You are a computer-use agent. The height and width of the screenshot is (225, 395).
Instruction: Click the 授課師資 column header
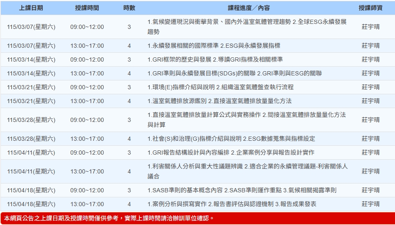pyautogui.click(x=370, y=8)
